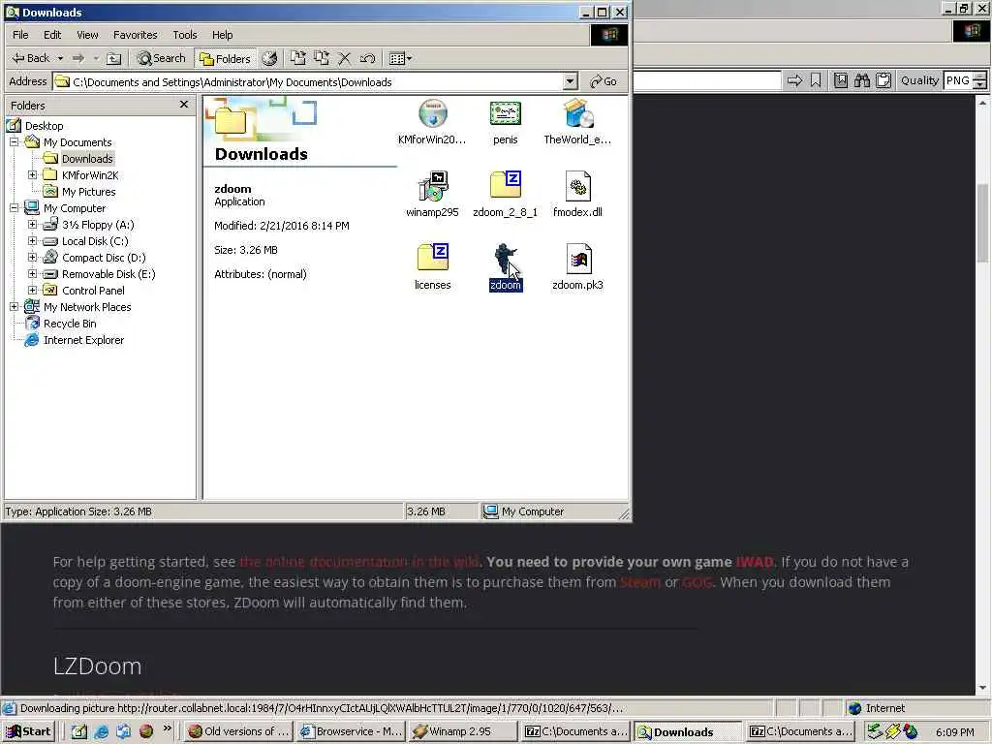Viewport: 992px width, 744px height.
Task: Open the online documentation wiki link
Action: (358, 562)
